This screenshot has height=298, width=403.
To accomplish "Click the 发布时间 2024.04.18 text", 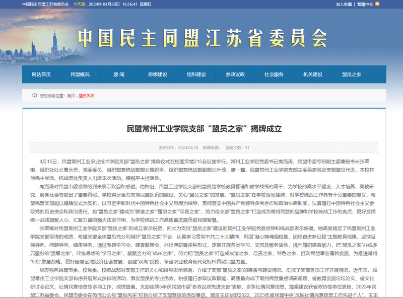I will pos(178,147).
